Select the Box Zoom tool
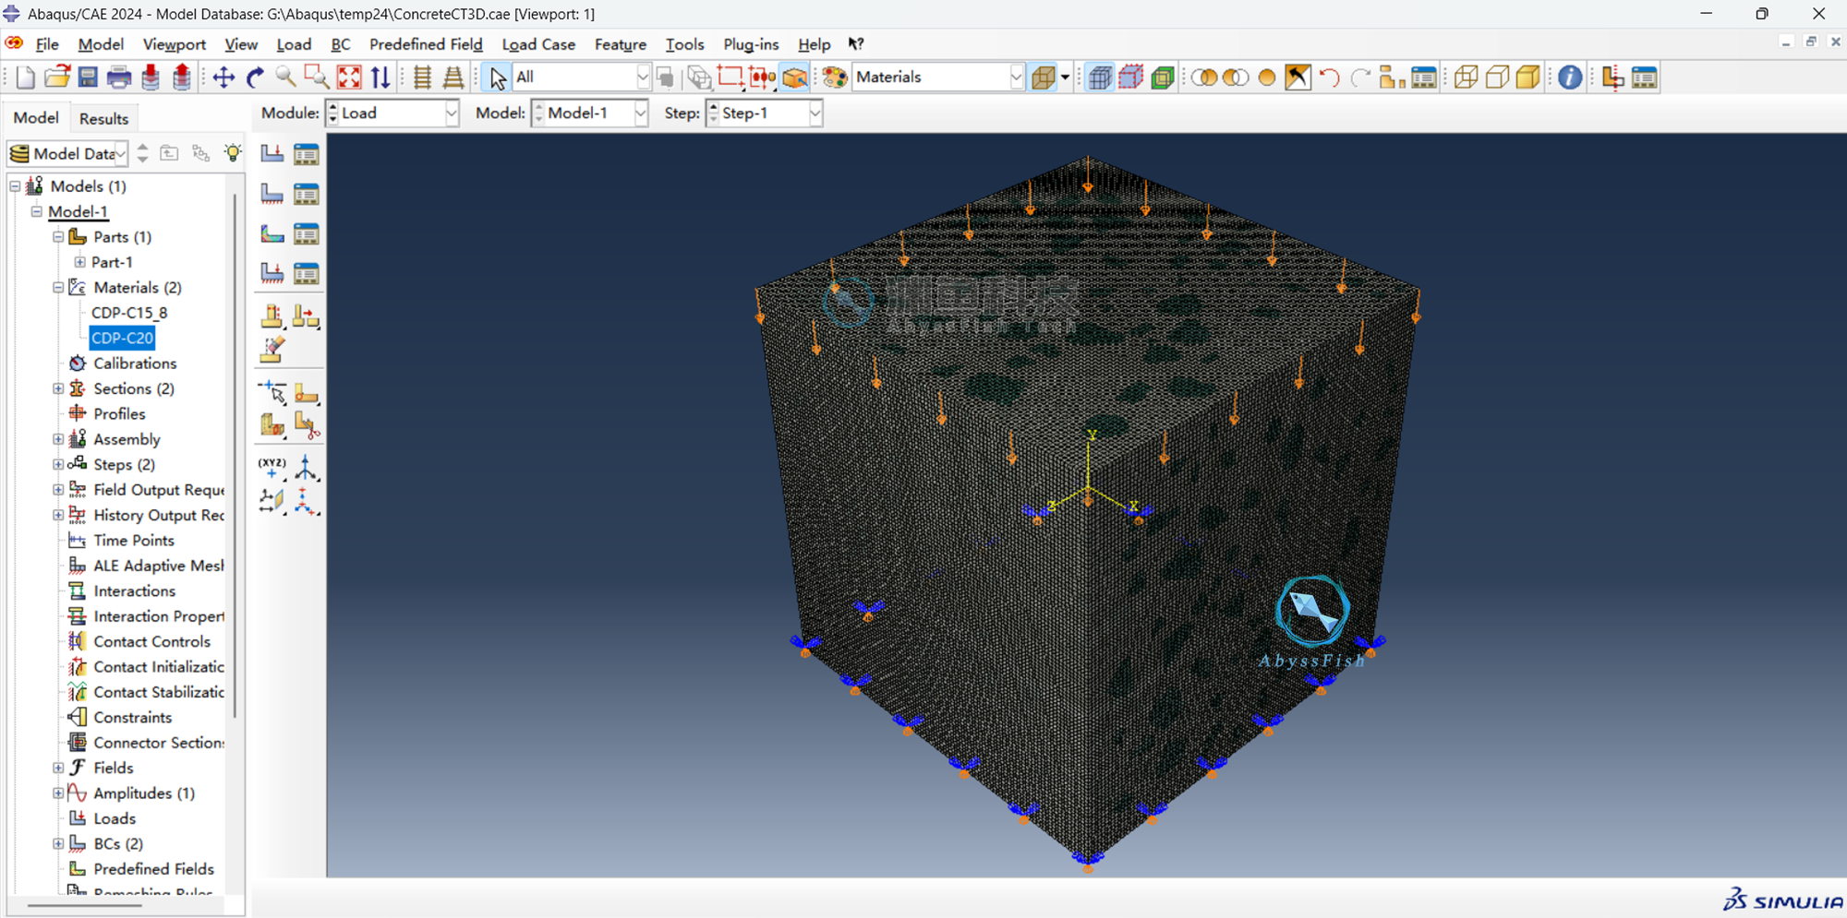 click(x=317, y=77)
